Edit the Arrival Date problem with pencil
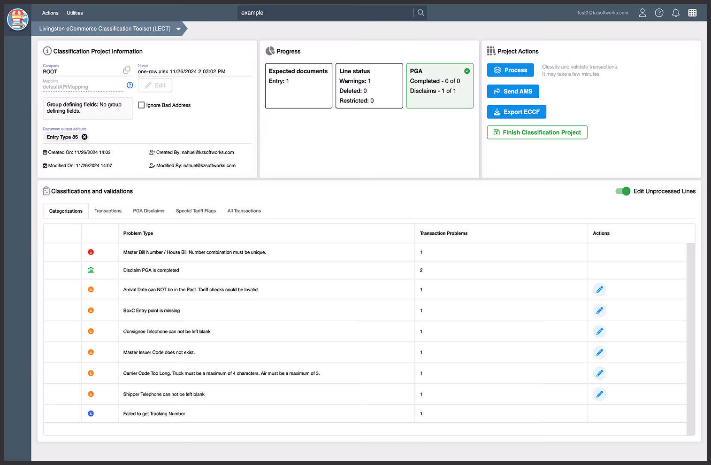 pyautogui.click(x=599, y=290)
